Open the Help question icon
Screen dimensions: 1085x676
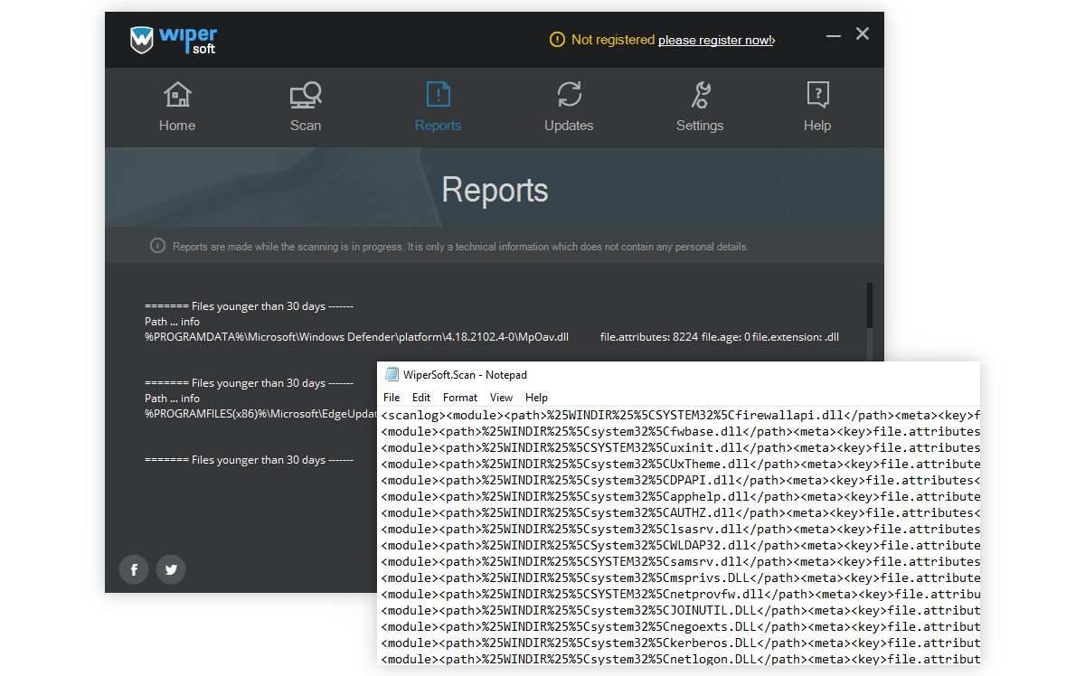pos(817,95)
